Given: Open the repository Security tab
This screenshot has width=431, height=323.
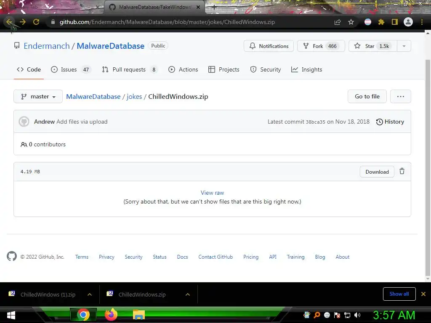Looking at the screenshot, I should coord(266,69).
